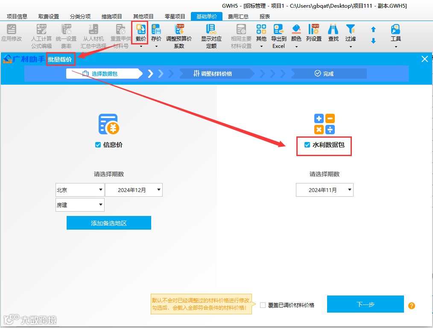433x328 pixels.
Task: Switch to 费用汇总 tab
Action: click(x=238, y=17)
